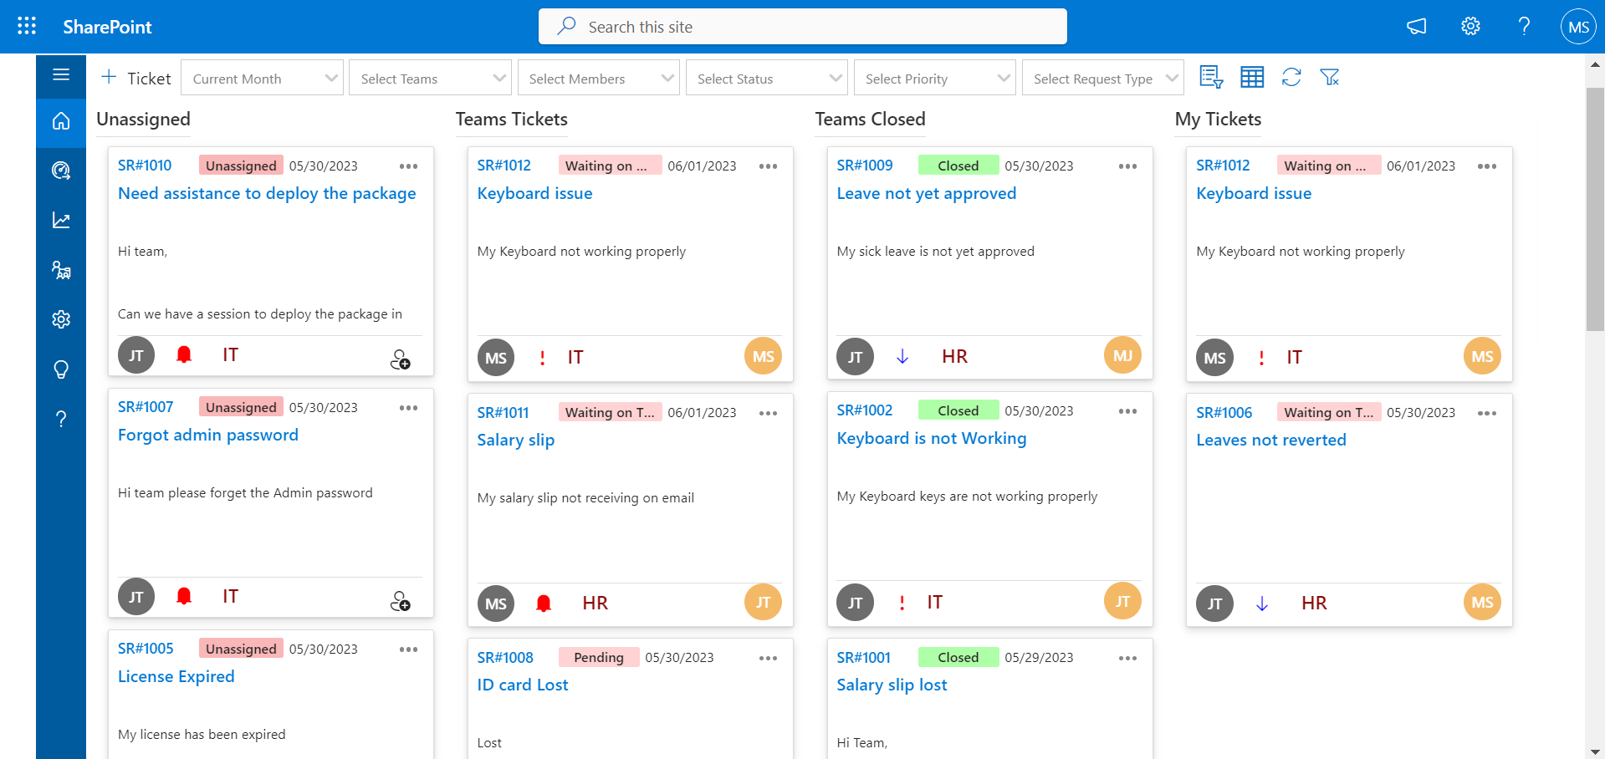Open more options for SR#1006 ticket
This screenshot has height=759, width=1605.
pyautogui.click(x=1487, y=413)
